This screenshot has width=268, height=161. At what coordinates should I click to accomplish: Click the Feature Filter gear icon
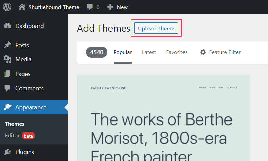(203, 52)
